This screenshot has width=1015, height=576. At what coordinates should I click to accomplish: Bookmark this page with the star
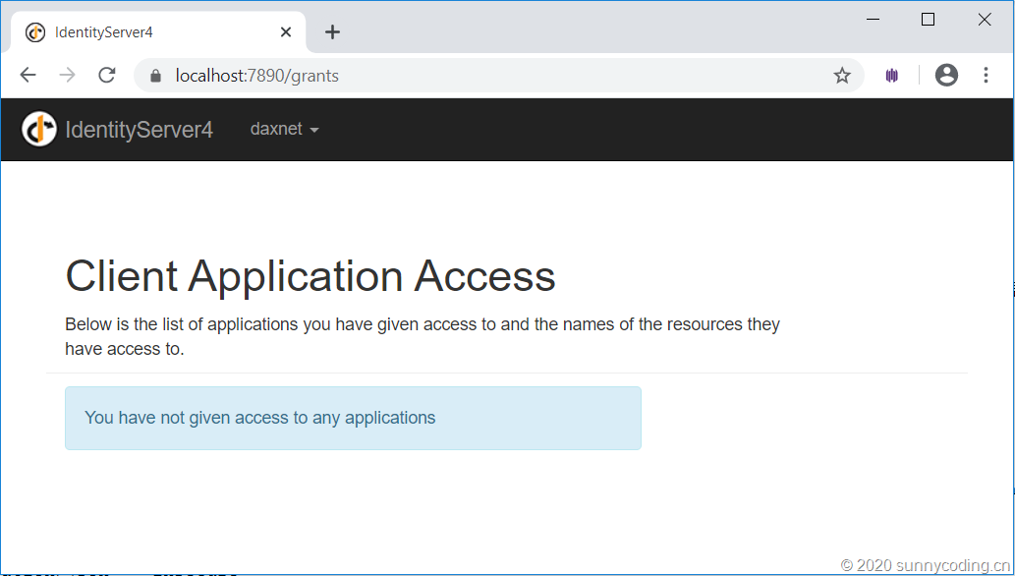pos(842,76)
